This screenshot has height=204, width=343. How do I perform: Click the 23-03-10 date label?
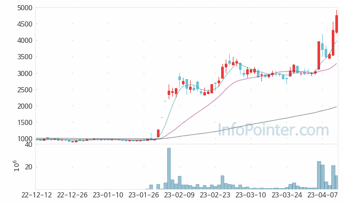click(251, 195)
